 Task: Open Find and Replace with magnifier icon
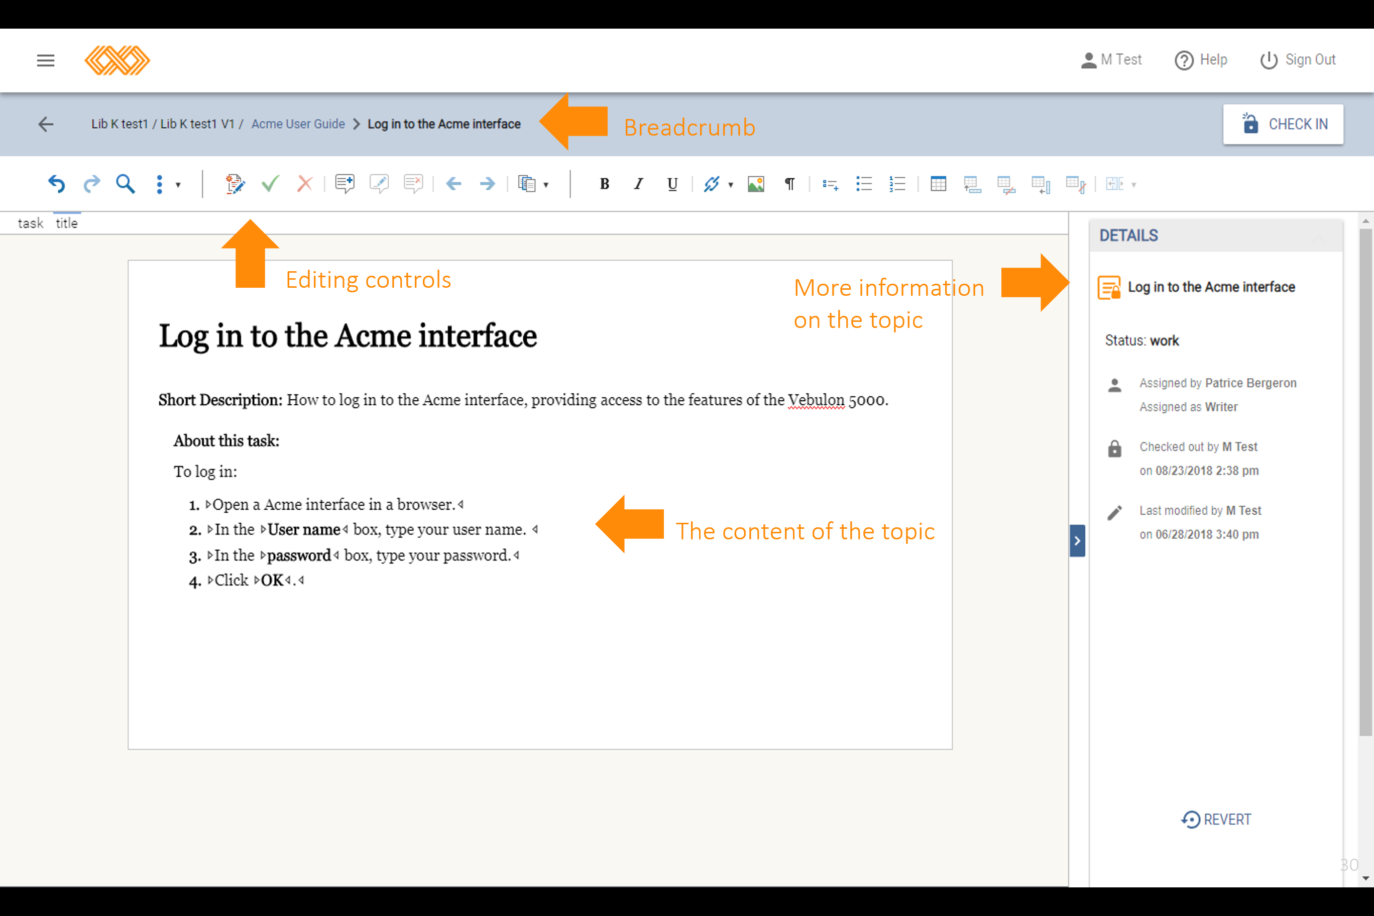click(125, 184)
